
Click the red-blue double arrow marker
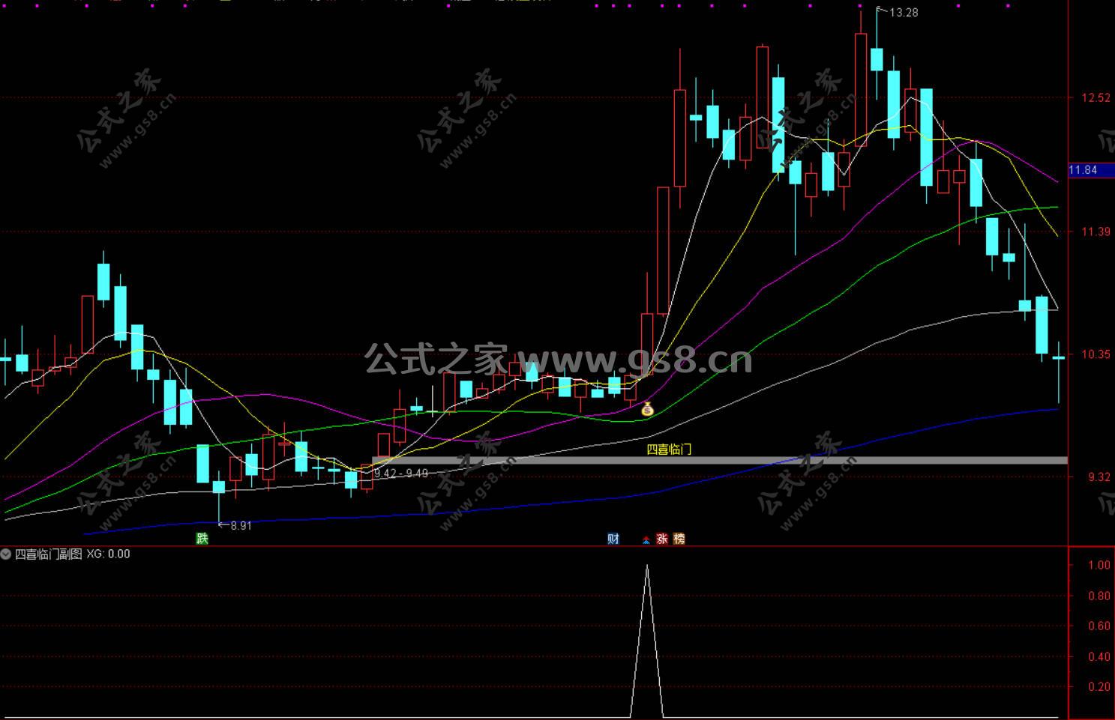click(646, 539)
